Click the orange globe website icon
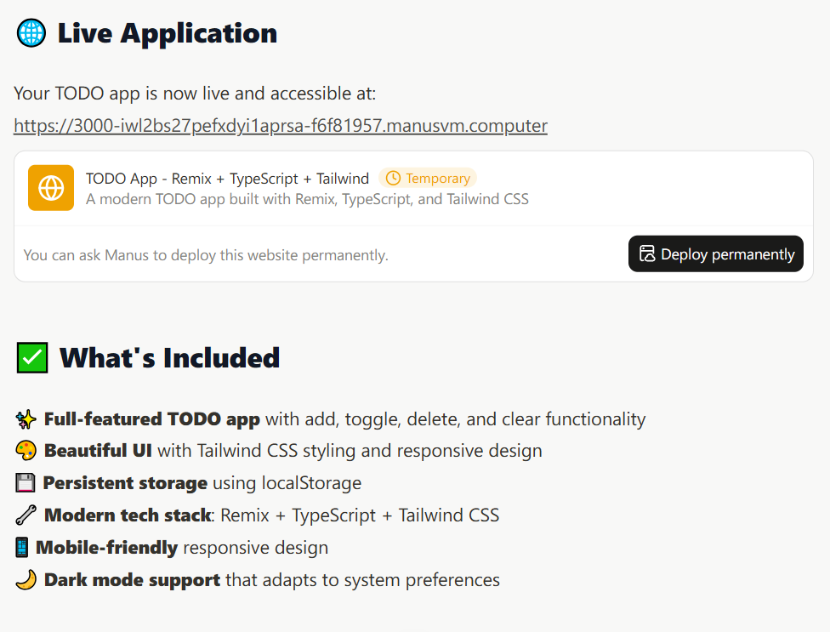The image size is (830, 632). [x=51, y=188]
